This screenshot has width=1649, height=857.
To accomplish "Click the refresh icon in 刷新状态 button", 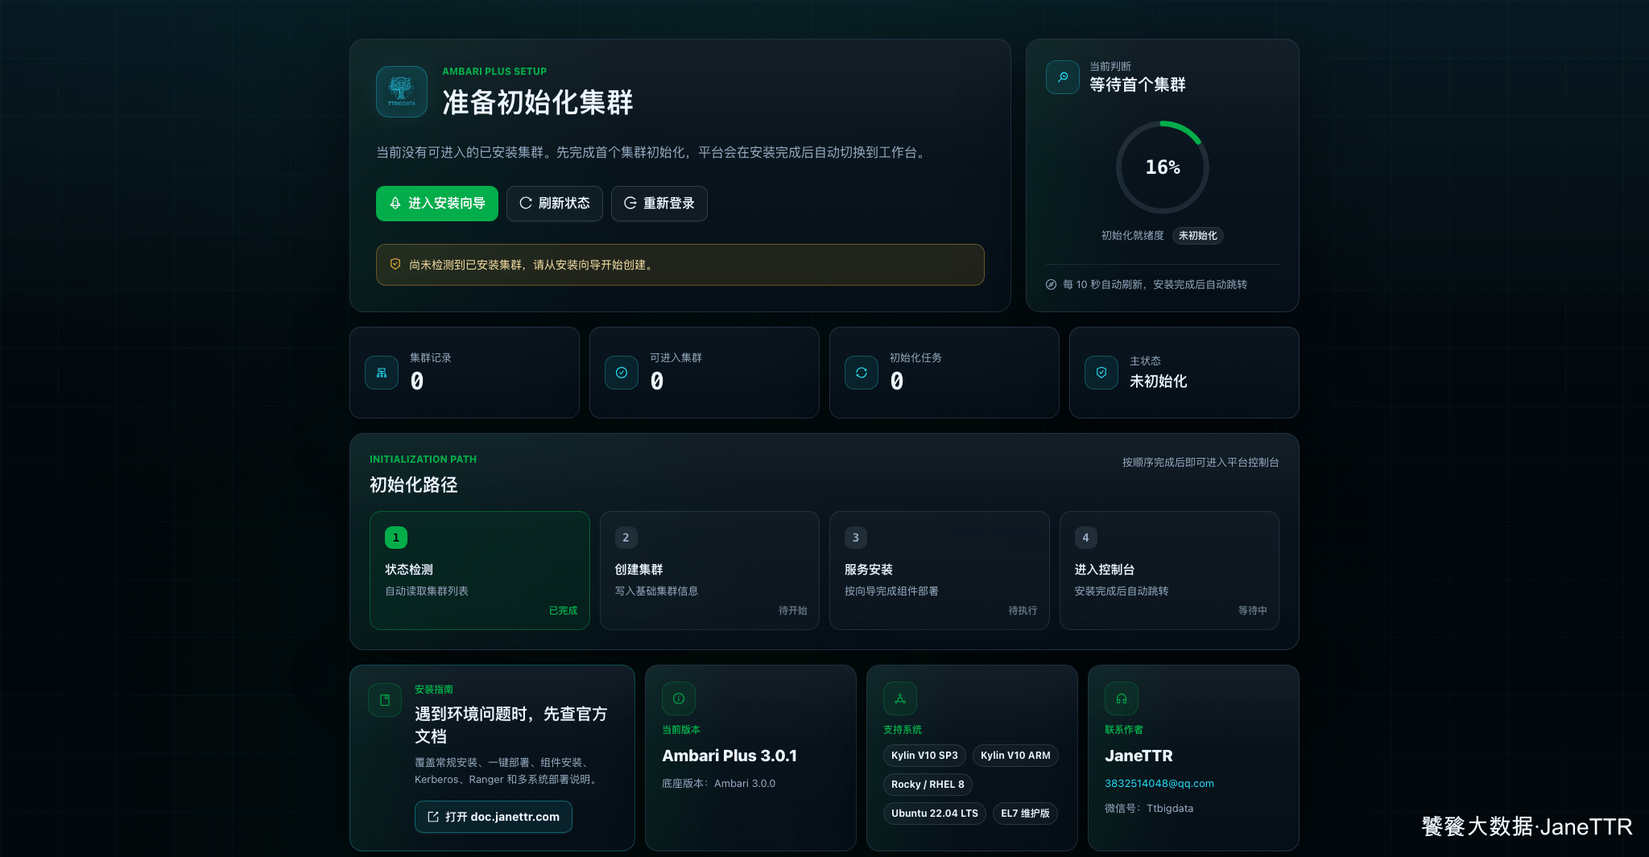I will 526,204.
